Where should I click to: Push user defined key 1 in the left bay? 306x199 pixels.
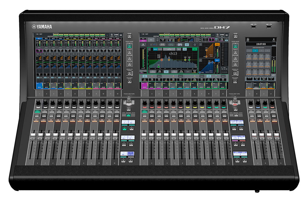124,129
